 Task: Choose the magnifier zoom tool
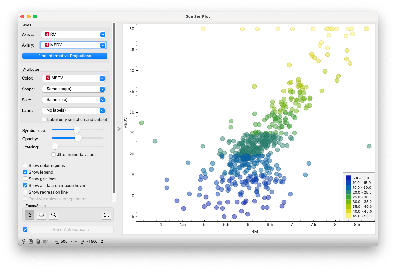[53, 215]
